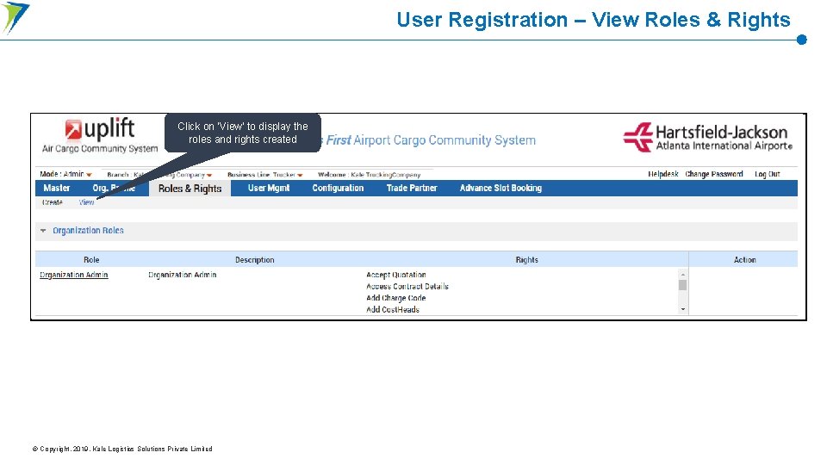Viewport: 827px width, 465px height.
Task: Click the Role column header
Action: pyautogui.click(x=91, y=259)
